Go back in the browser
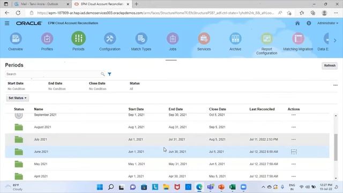This screenshot has height=193, width=343. [x=7, y=13]
